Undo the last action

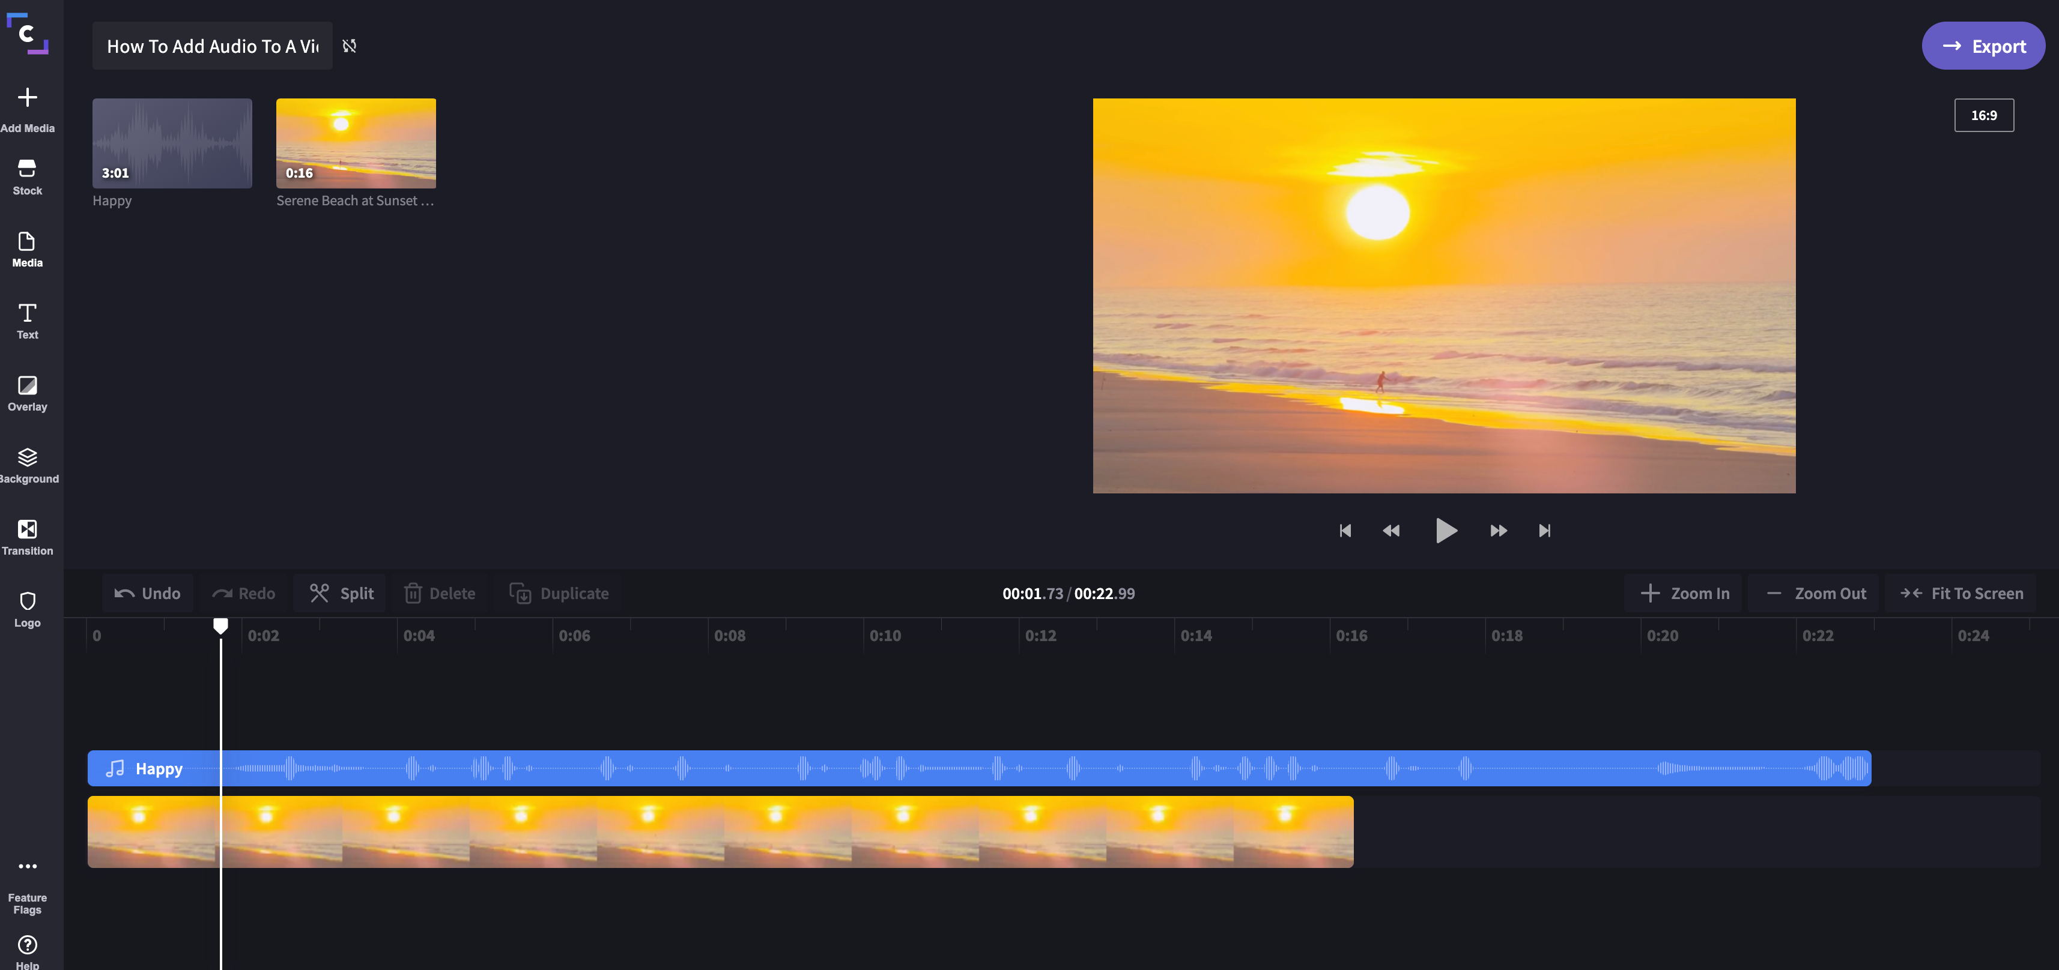coord(147,593)
